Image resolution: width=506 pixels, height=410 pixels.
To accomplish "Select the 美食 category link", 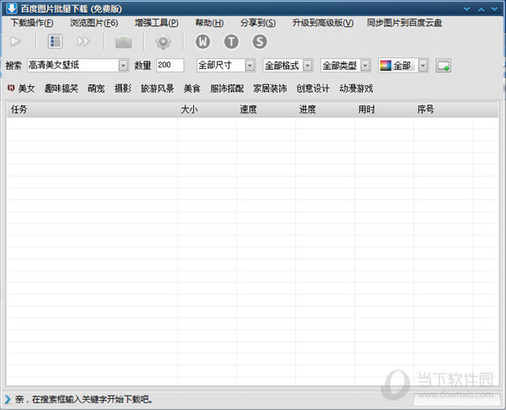I will coord(192,89).
